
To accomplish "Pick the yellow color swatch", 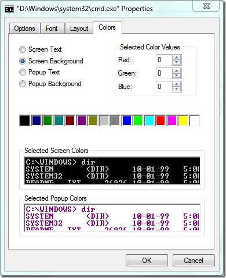I will coord(183,120).
